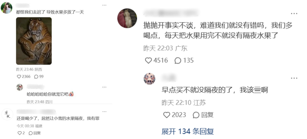This screenshot has height=139, width=307.
Task: Open the calligraphy avatar profile
Action: pos(7,114)
